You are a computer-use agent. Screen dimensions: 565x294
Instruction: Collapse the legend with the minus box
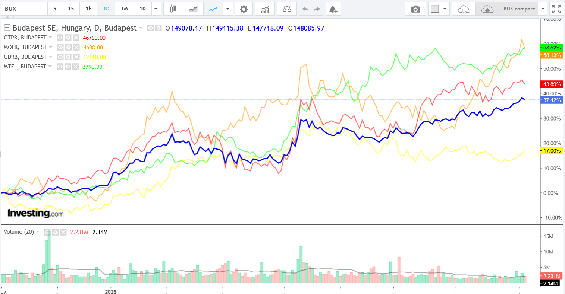pos(7,28)
